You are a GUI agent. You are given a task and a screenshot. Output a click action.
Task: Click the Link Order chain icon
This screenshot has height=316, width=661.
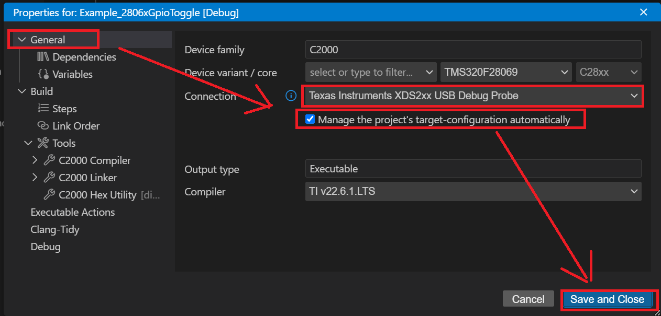(x=43, y=126)
